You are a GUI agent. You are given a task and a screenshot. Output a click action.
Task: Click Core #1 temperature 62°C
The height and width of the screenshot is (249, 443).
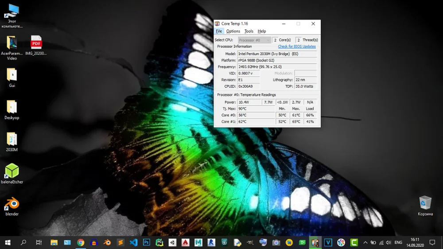pos(256,121)
